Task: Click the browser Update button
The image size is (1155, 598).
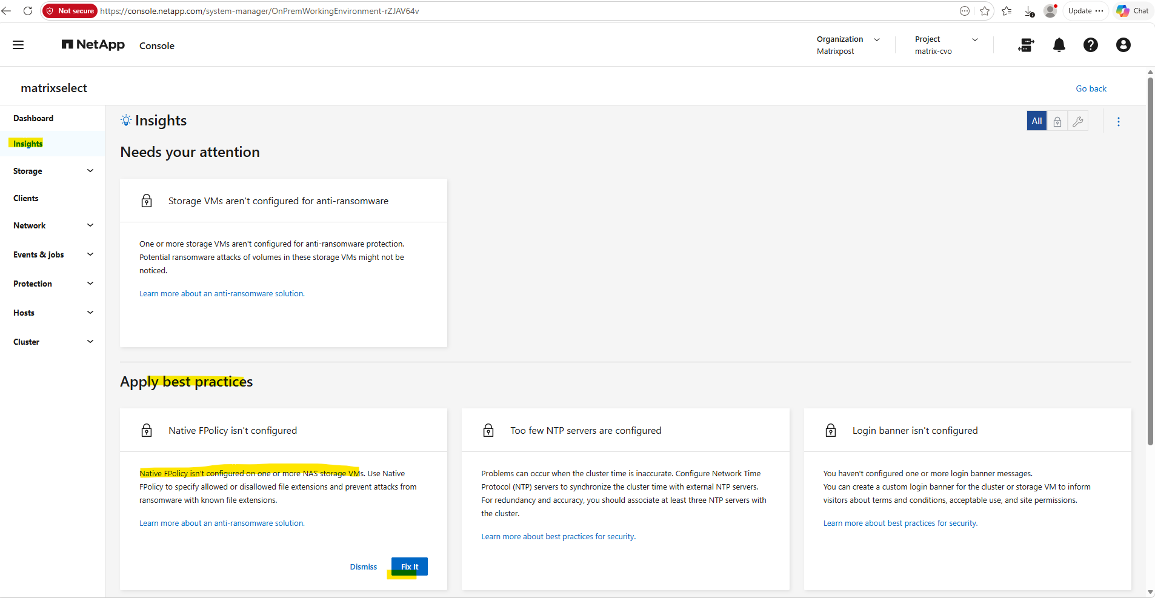Action: [x=1085, y=11]
